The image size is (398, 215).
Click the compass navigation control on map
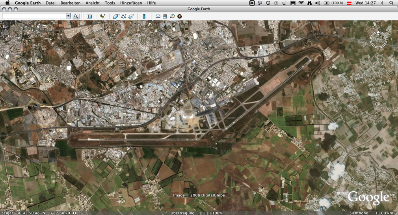[x=378, y=40]
